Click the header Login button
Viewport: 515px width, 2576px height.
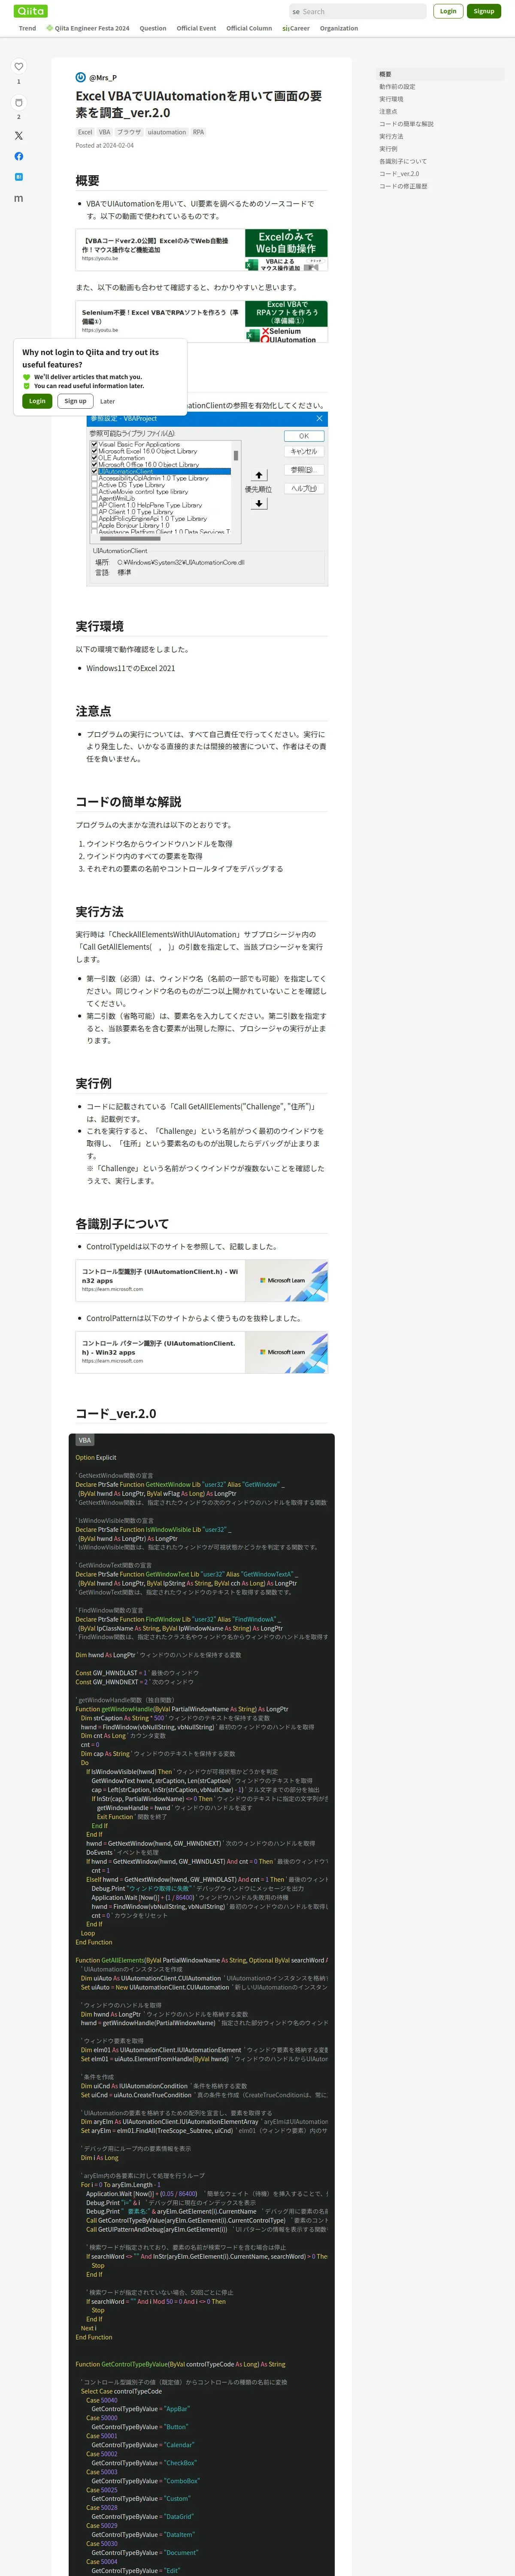[448, 11]
